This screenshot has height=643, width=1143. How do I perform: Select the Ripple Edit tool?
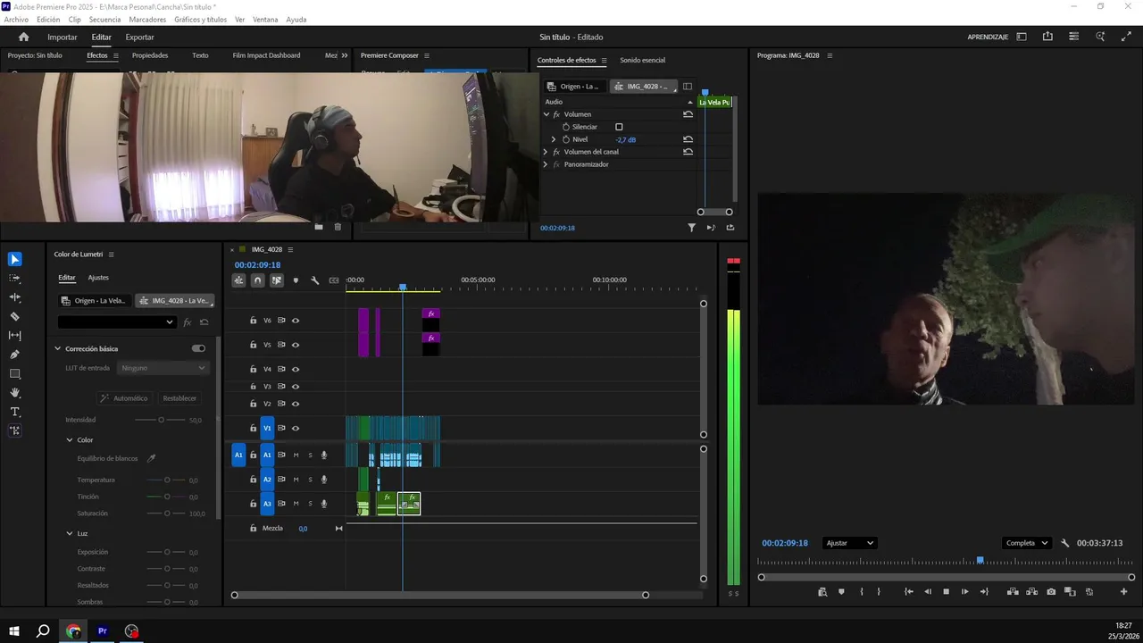(x=14, y=297)
